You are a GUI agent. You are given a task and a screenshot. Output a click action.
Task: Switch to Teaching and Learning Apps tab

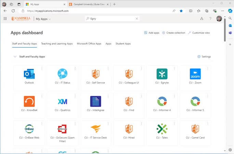click(x=57, y=43)
